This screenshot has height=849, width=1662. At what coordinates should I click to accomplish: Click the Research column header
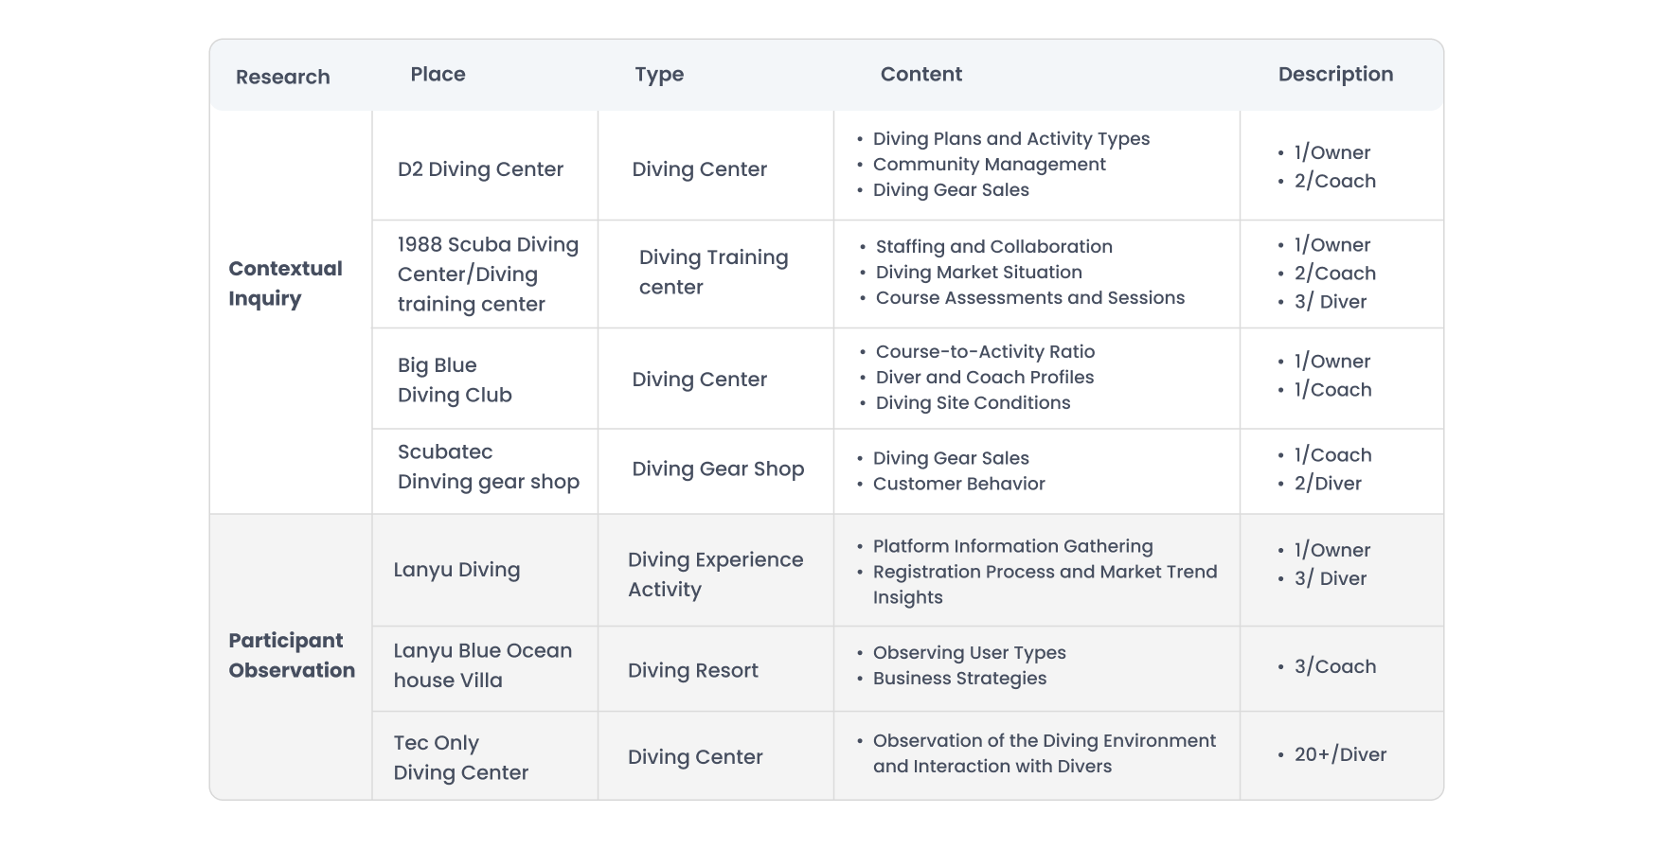pyautogui.click(x=282, y=77)
